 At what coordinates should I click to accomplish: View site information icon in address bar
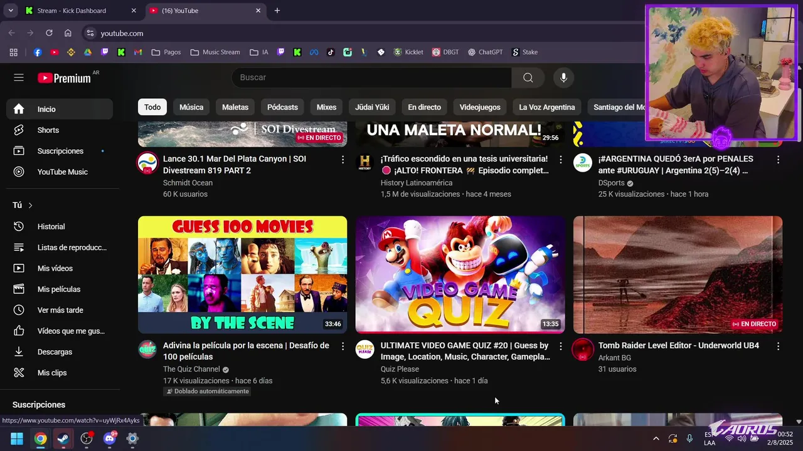(90, 33)
